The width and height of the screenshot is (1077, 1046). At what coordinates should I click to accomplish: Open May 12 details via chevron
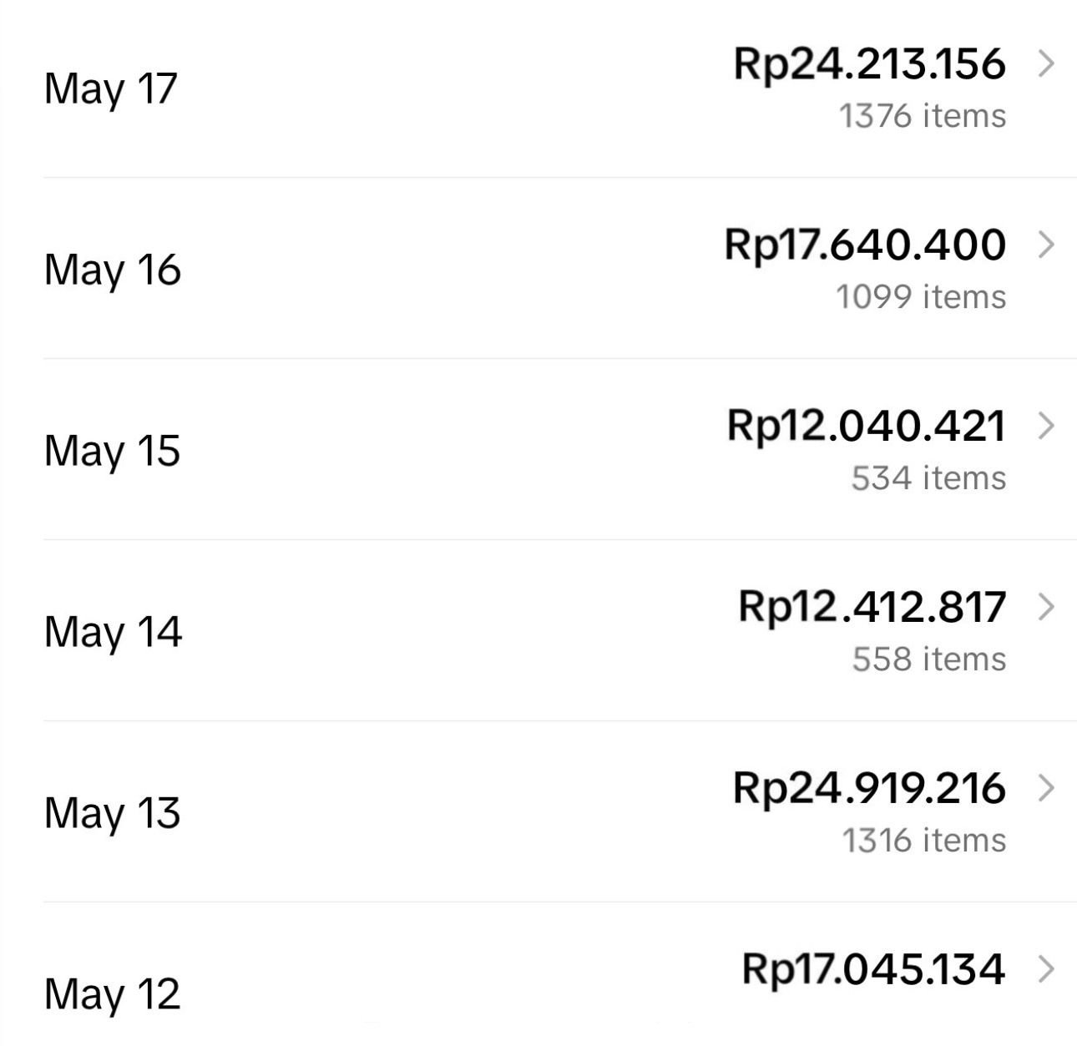point(1046,969)
